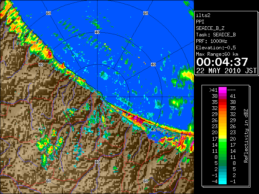
Task: Click the radar site name "ilts2"
Action: pos(203,15)
